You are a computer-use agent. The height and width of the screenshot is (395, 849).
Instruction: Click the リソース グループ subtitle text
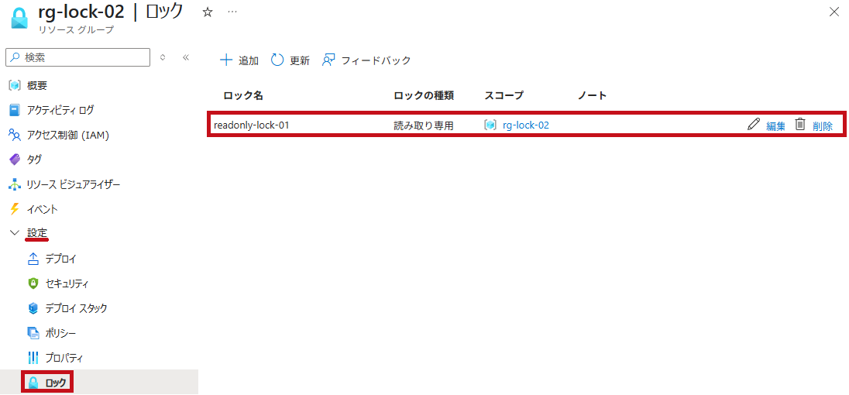tap(77, 29)
